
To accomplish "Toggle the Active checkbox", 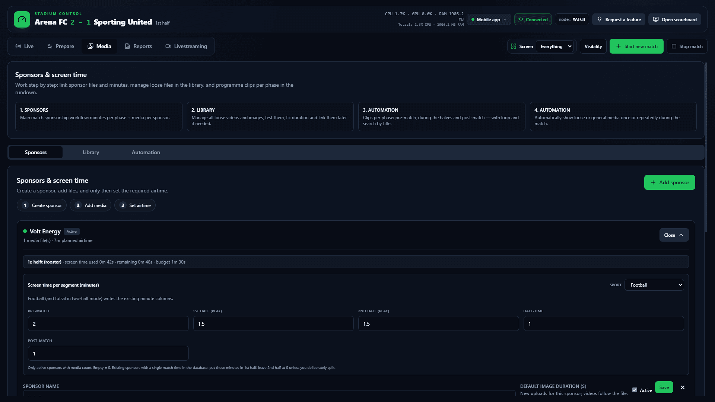I will coord(635,390).
